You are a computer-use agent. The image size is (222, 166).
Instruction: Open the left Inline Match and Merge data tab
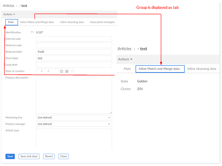pyautogui.click(x=37, y=22)
